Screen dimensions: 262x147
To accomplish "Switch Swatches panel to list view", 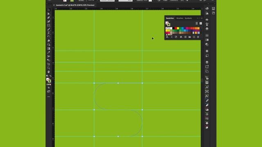I will point(196,23).
